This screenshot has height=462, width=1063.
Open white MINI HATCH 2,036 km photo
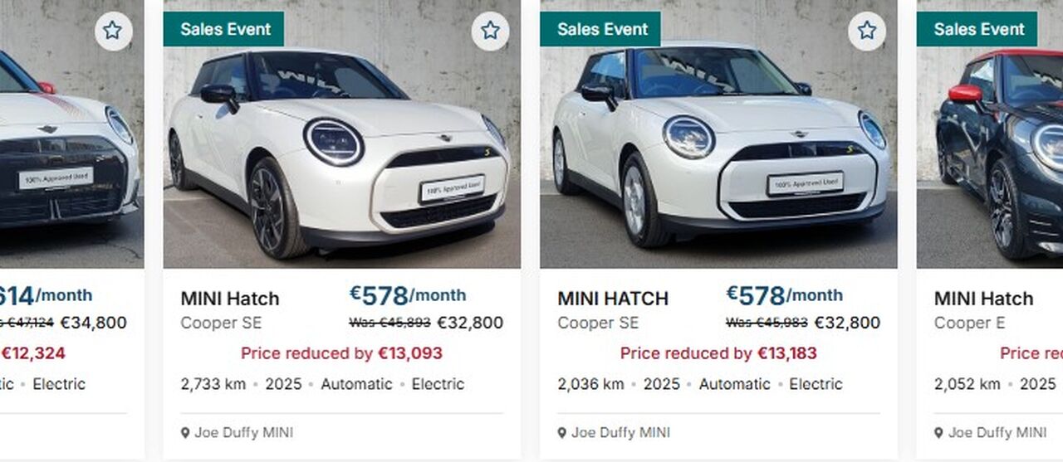click(718, 134)
